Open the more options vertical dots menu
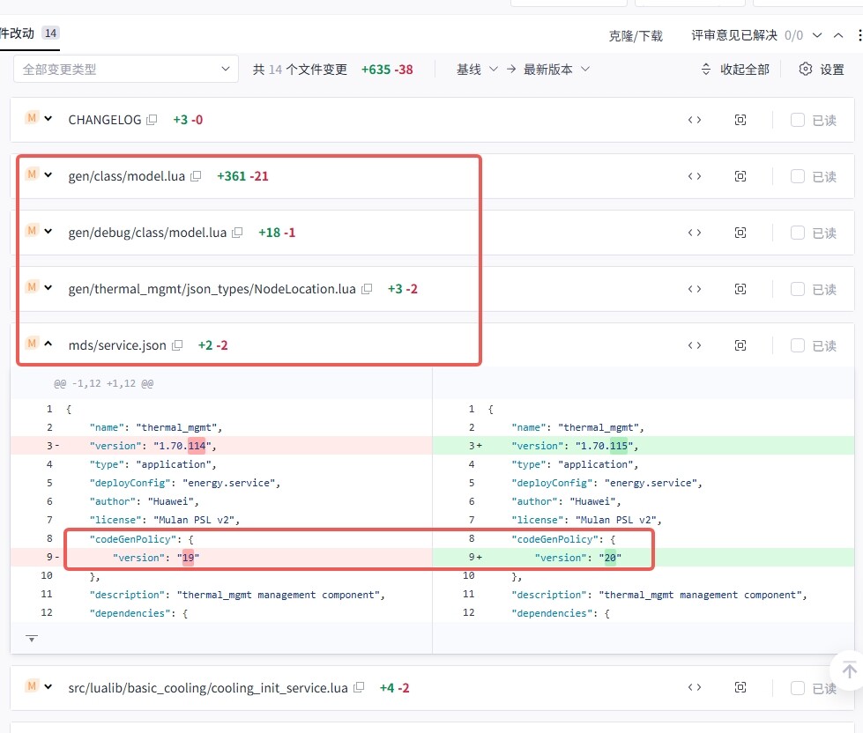The height and width of the screenshot is (733, 863). 859,35
